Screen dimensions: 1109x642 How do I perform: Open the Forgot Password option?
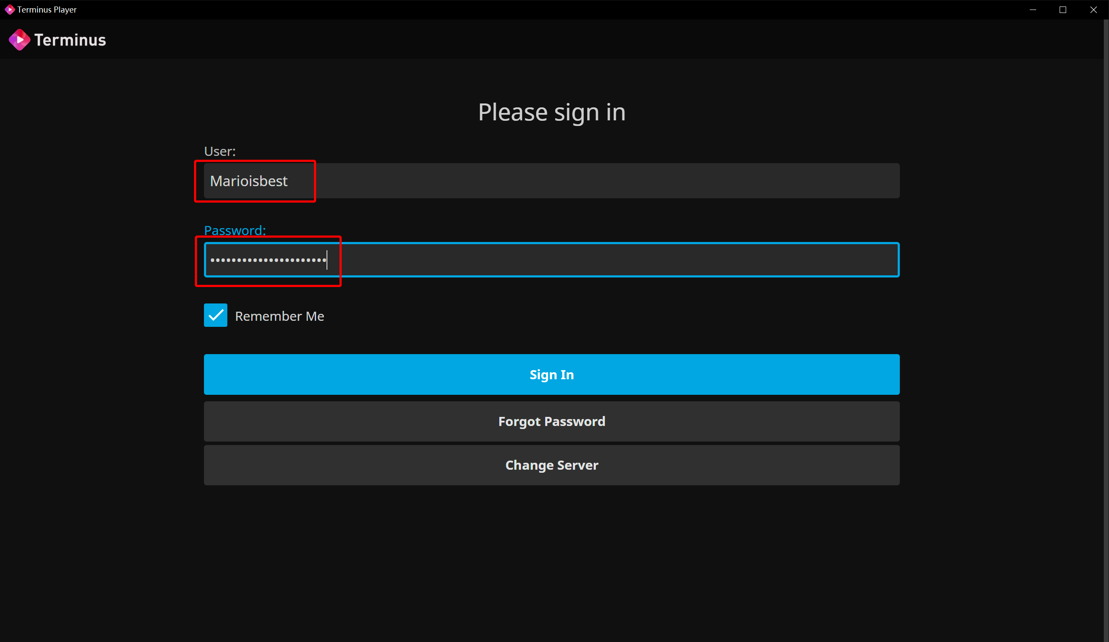[x=551, y=421]
